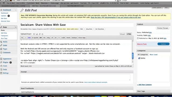Click the link quicktag button
Viewport: 172px width, 97px height.
(29, 38)
